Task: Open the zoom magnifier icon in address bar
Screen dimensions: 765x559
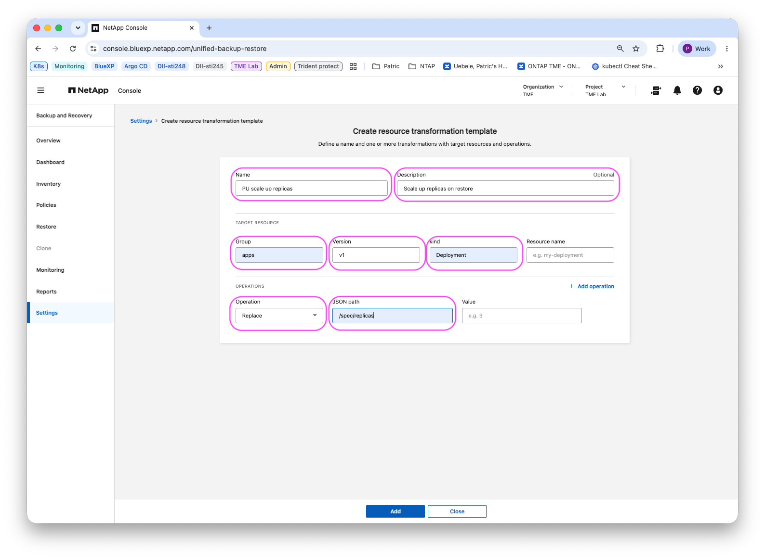Action: coord(620,49)
